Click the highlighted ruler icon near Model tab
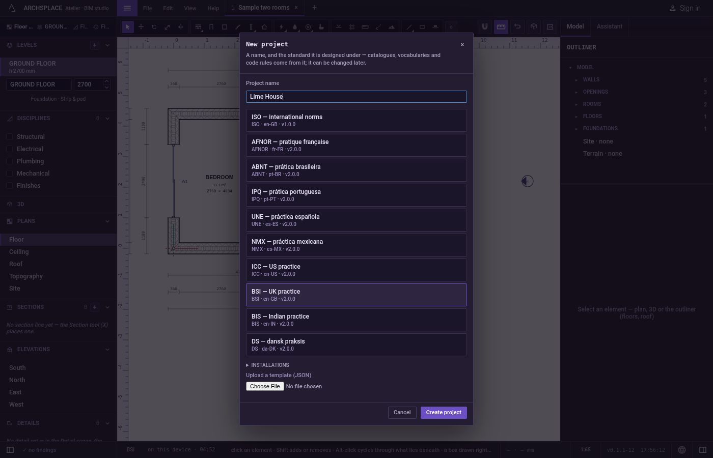The image size is (713, 458). point(501,26)
